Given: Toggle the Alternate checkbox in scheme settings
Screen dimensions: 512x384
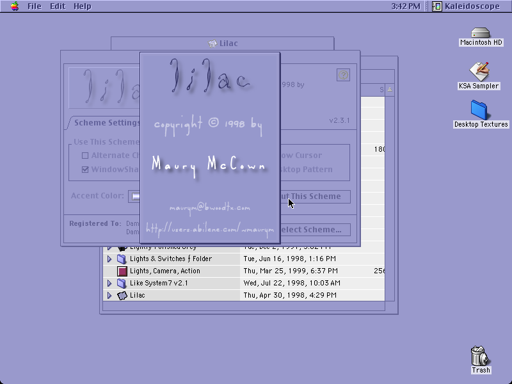Looking at the screenshot, I should [85, 156].
